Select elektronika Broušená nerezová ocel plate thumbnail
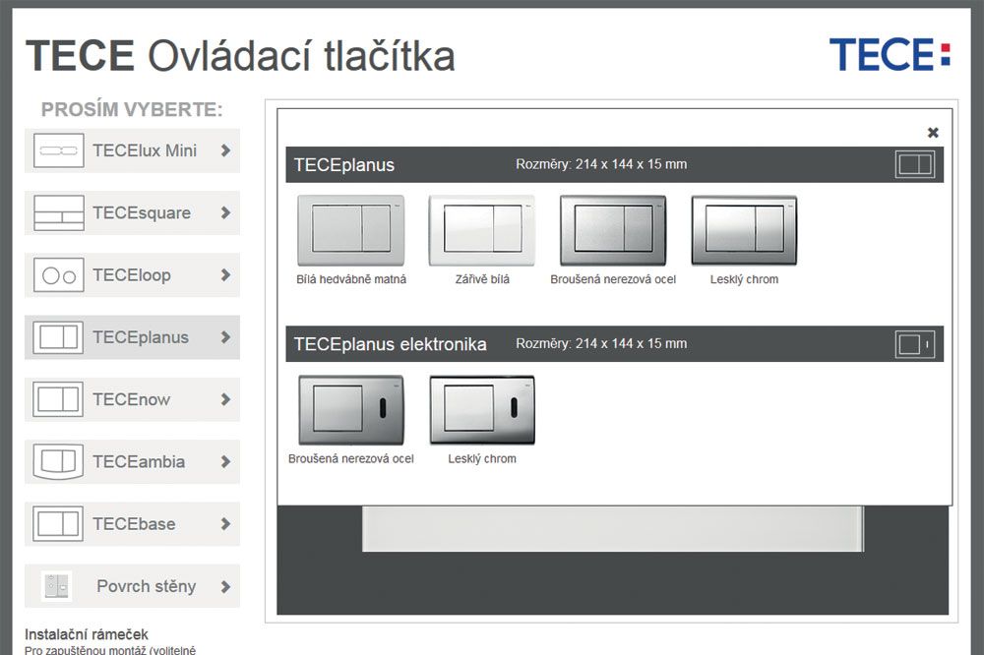Image resolution: width=984 pixels, height=655 pixels. point(351,410)
